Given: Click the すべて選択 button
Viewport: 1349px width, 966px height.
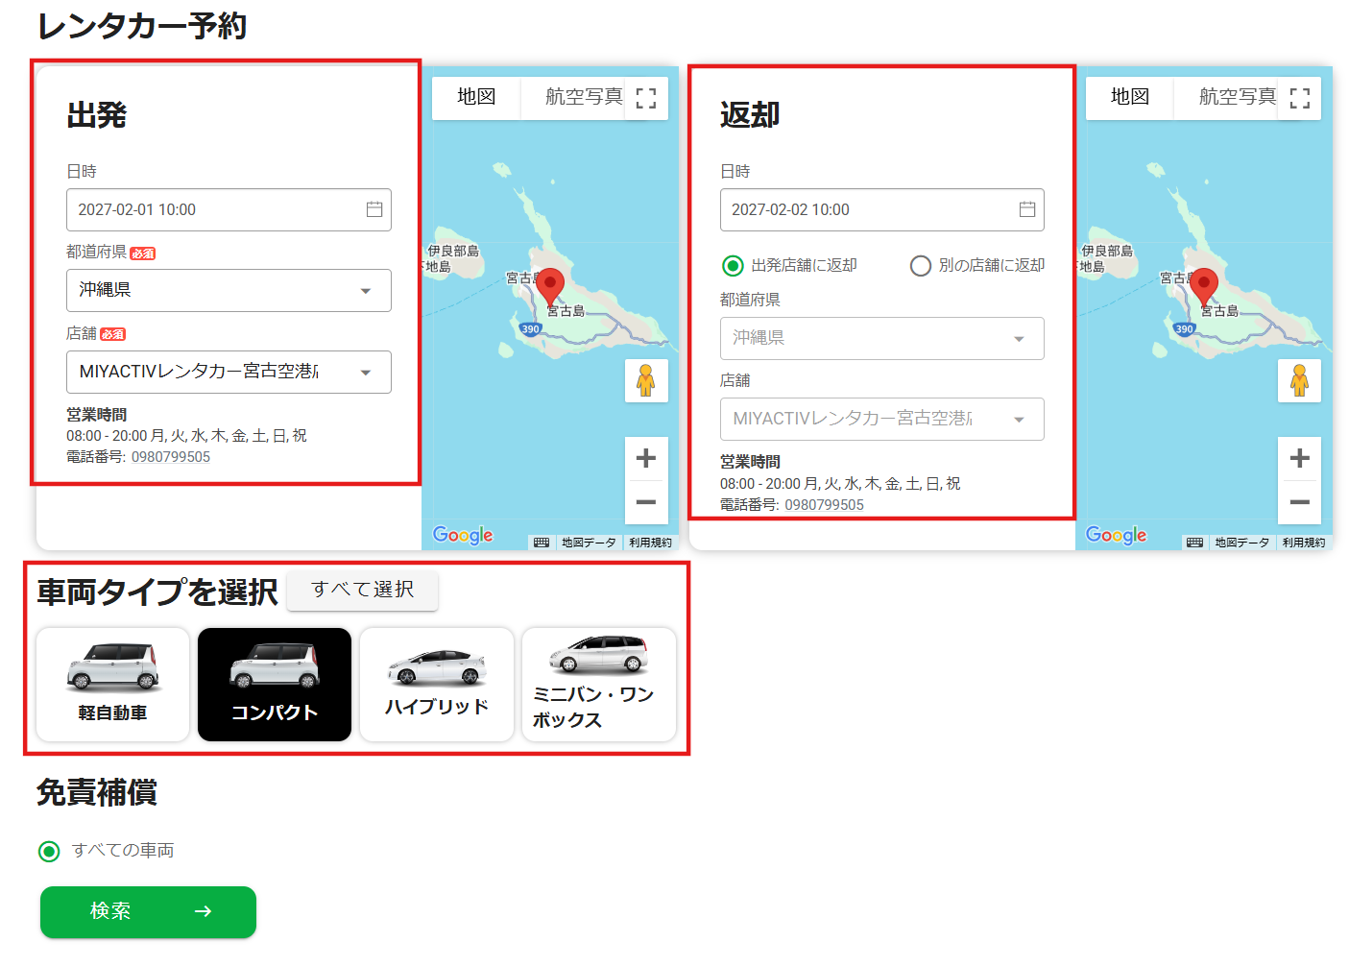Looking at the screenshot, I should click(x=363, y=590).
